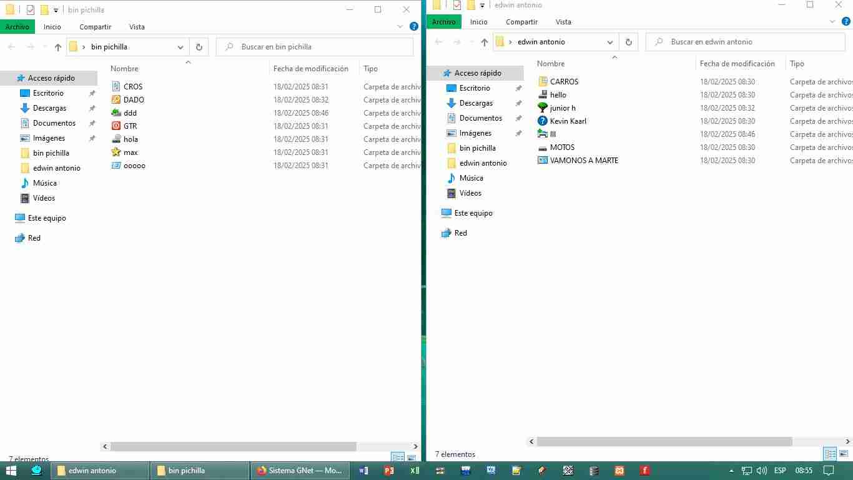Open the Windows Start menu

(11, 471)
